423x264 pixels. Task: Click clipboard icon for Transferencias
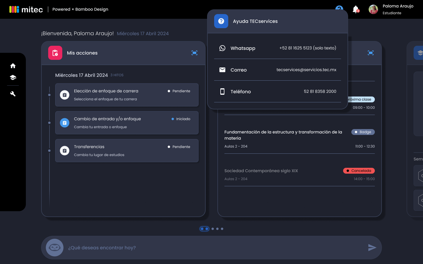[x=65, y=151]
